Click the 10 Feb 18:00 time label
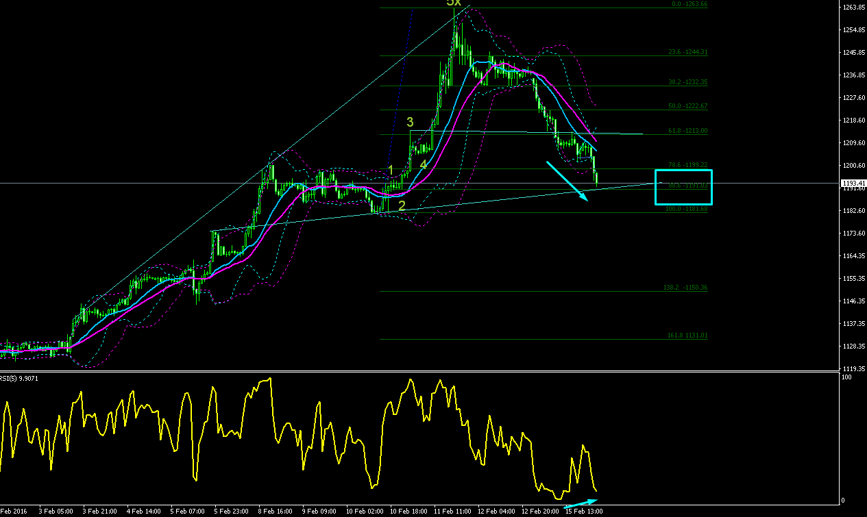This screenshot has height=517, width=867. click(408, 511)
